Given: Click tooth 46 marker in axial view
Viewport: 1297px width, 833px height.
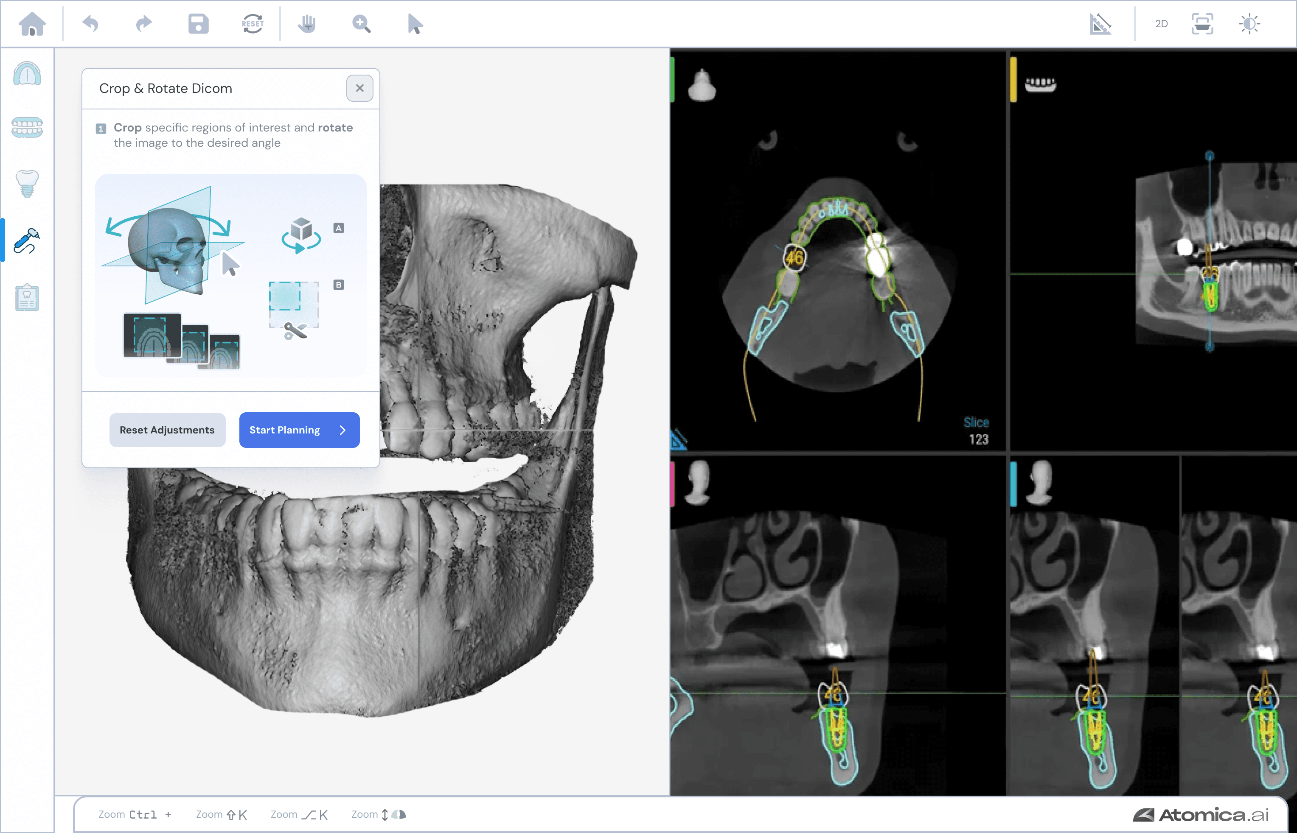Looking at the screenshot, I should pyautogui.click(x=795, y=257).
